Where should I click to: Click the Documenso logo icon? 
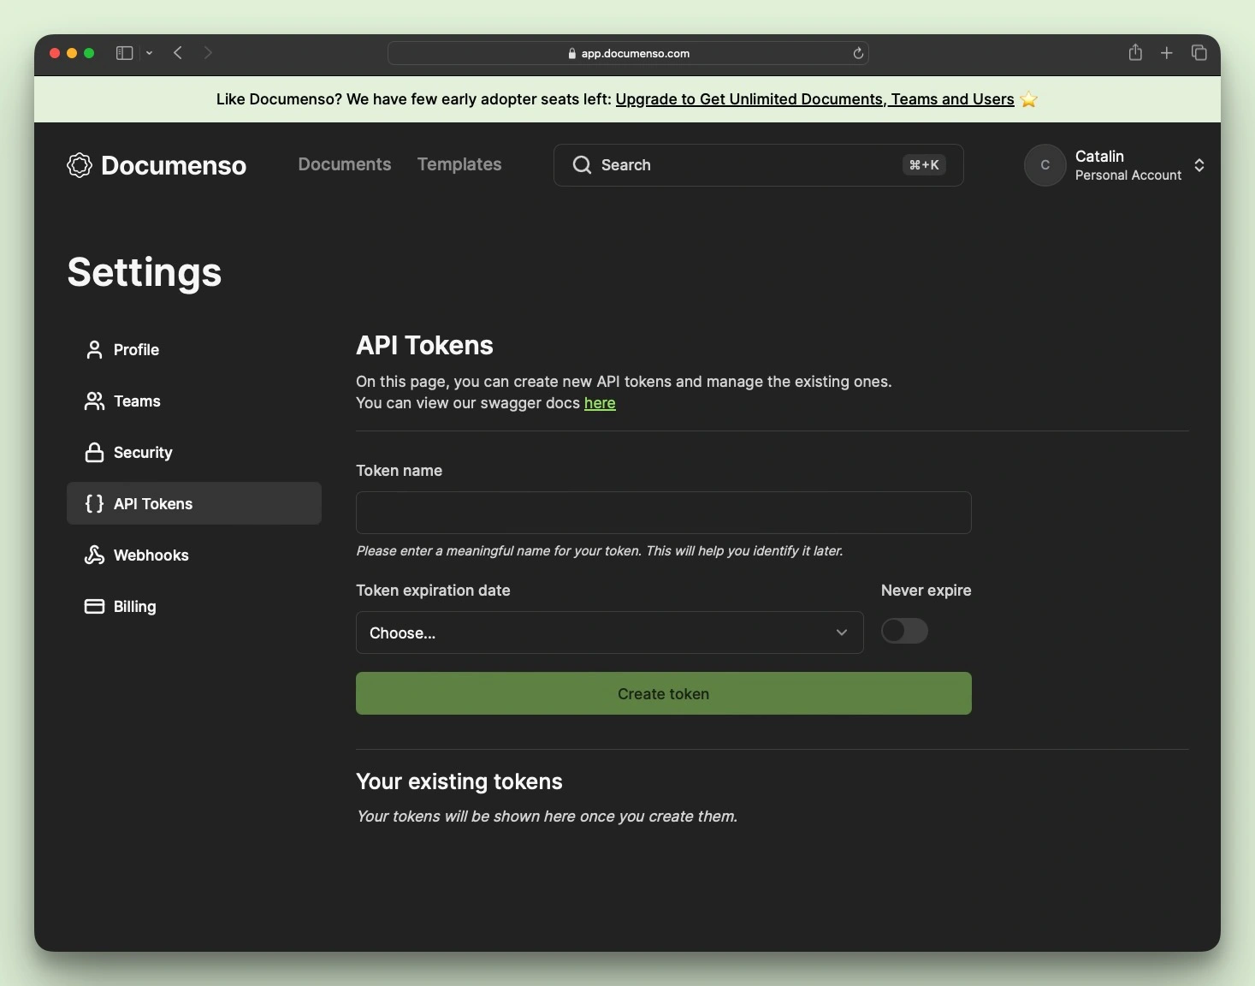[80, 165]
